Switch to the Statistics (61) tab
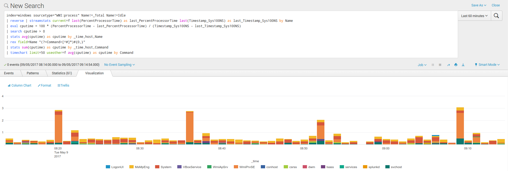The image size is (508, 171). click(x=62, y=73)
